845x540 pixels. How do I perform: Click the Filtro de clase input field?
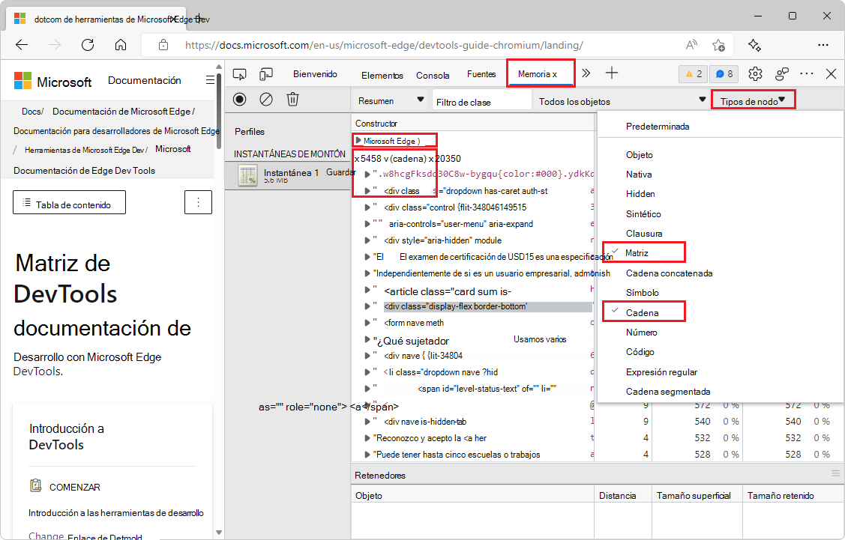pos(482,101)
